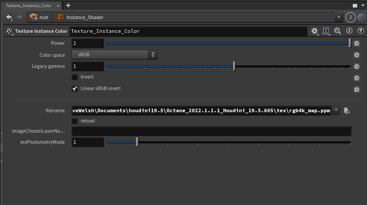Click the Houdini H defaults icon
Viewport: 367px width, 205px height.
326,31
